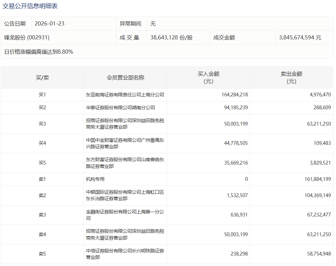Select the 成交量 value 38,643,128 份/股
Image resolution: width=336 pixels, height=266 pixels.
pyautogui.click(x=172, y=38)
